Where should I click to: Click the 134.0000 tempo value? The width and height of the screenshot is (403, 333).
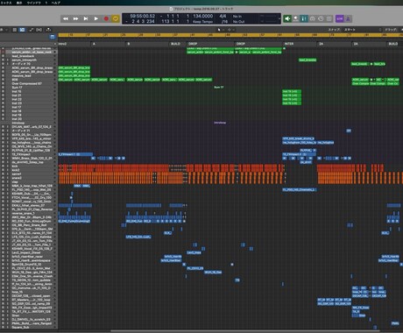pos(202,16)
